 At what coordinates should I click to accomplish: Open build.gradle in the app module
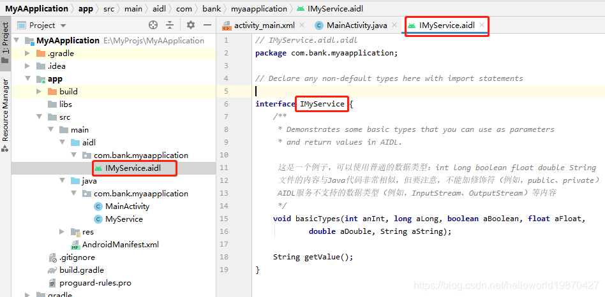pos(82,270)
